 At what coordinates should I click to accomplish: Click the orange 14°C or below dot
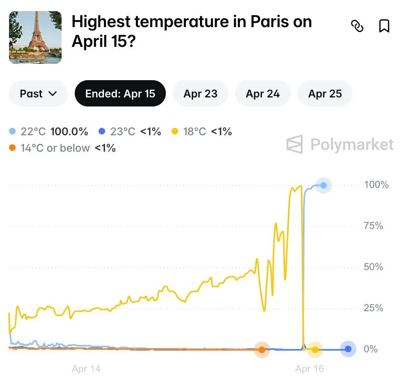click(12, 148)
